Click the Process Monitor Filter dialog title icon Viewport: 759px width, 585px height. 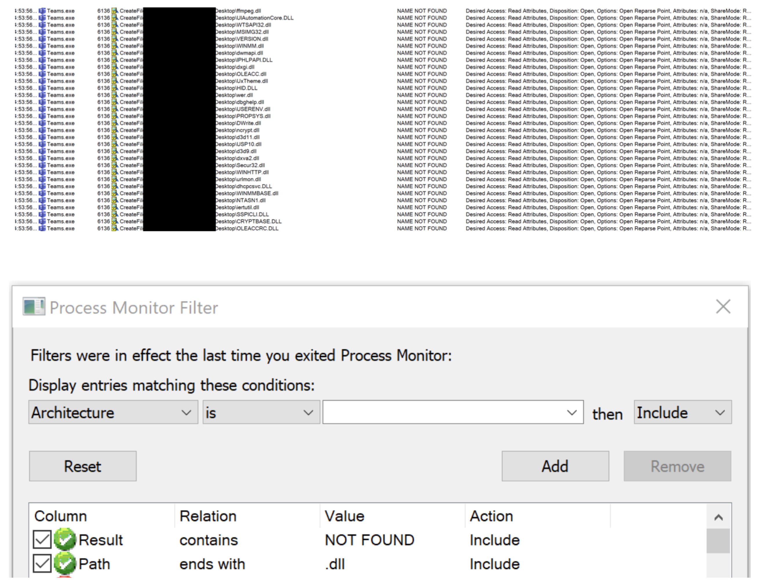pos(34,307)
